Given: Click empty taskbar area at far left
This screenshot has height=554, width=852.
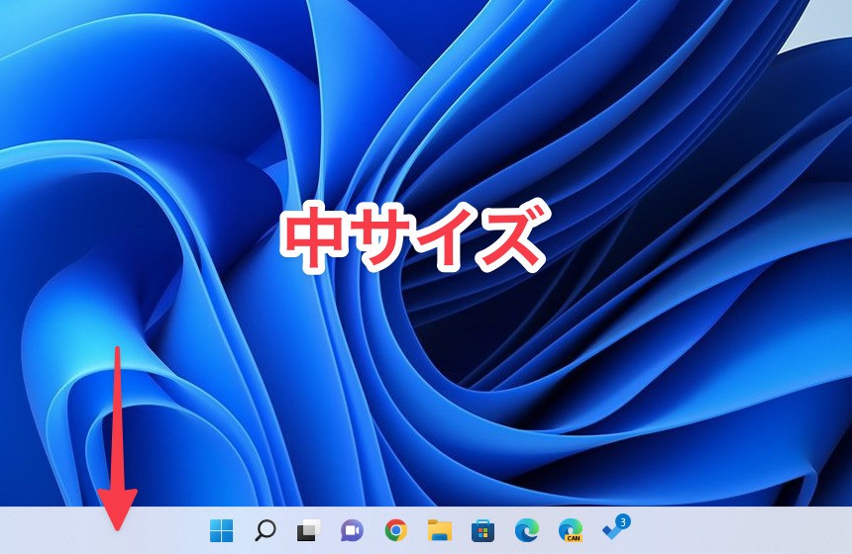Looking at the screenshot, I should [x=40, y=530].
